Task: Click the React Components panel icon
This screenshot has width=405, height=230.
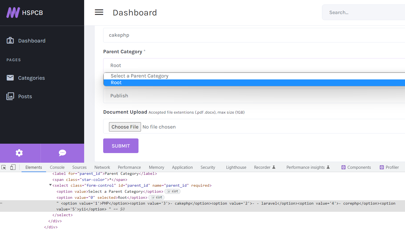Action: (343, 167)
